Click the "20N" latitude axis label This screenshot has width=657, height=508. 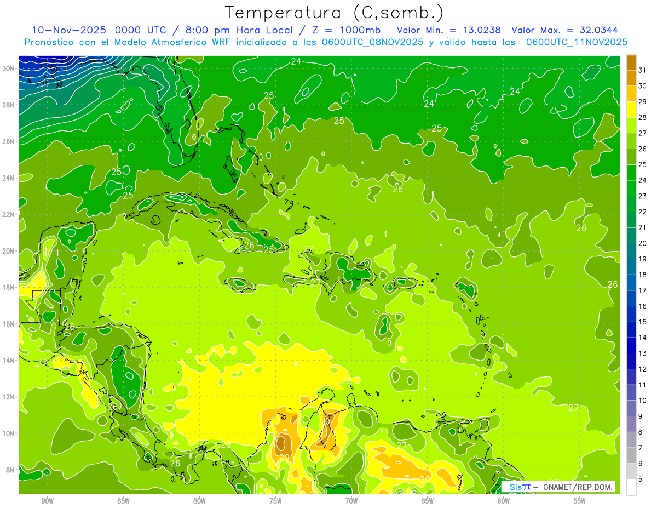coord(9,250)
